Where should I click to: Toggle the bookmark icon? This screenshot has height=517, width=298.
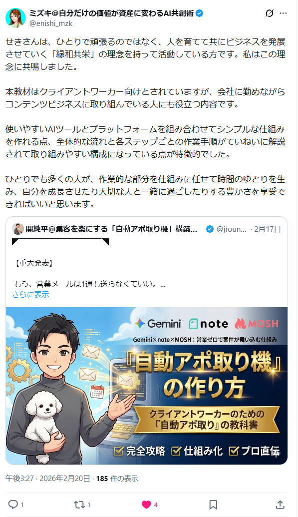(x=213, y=505)
